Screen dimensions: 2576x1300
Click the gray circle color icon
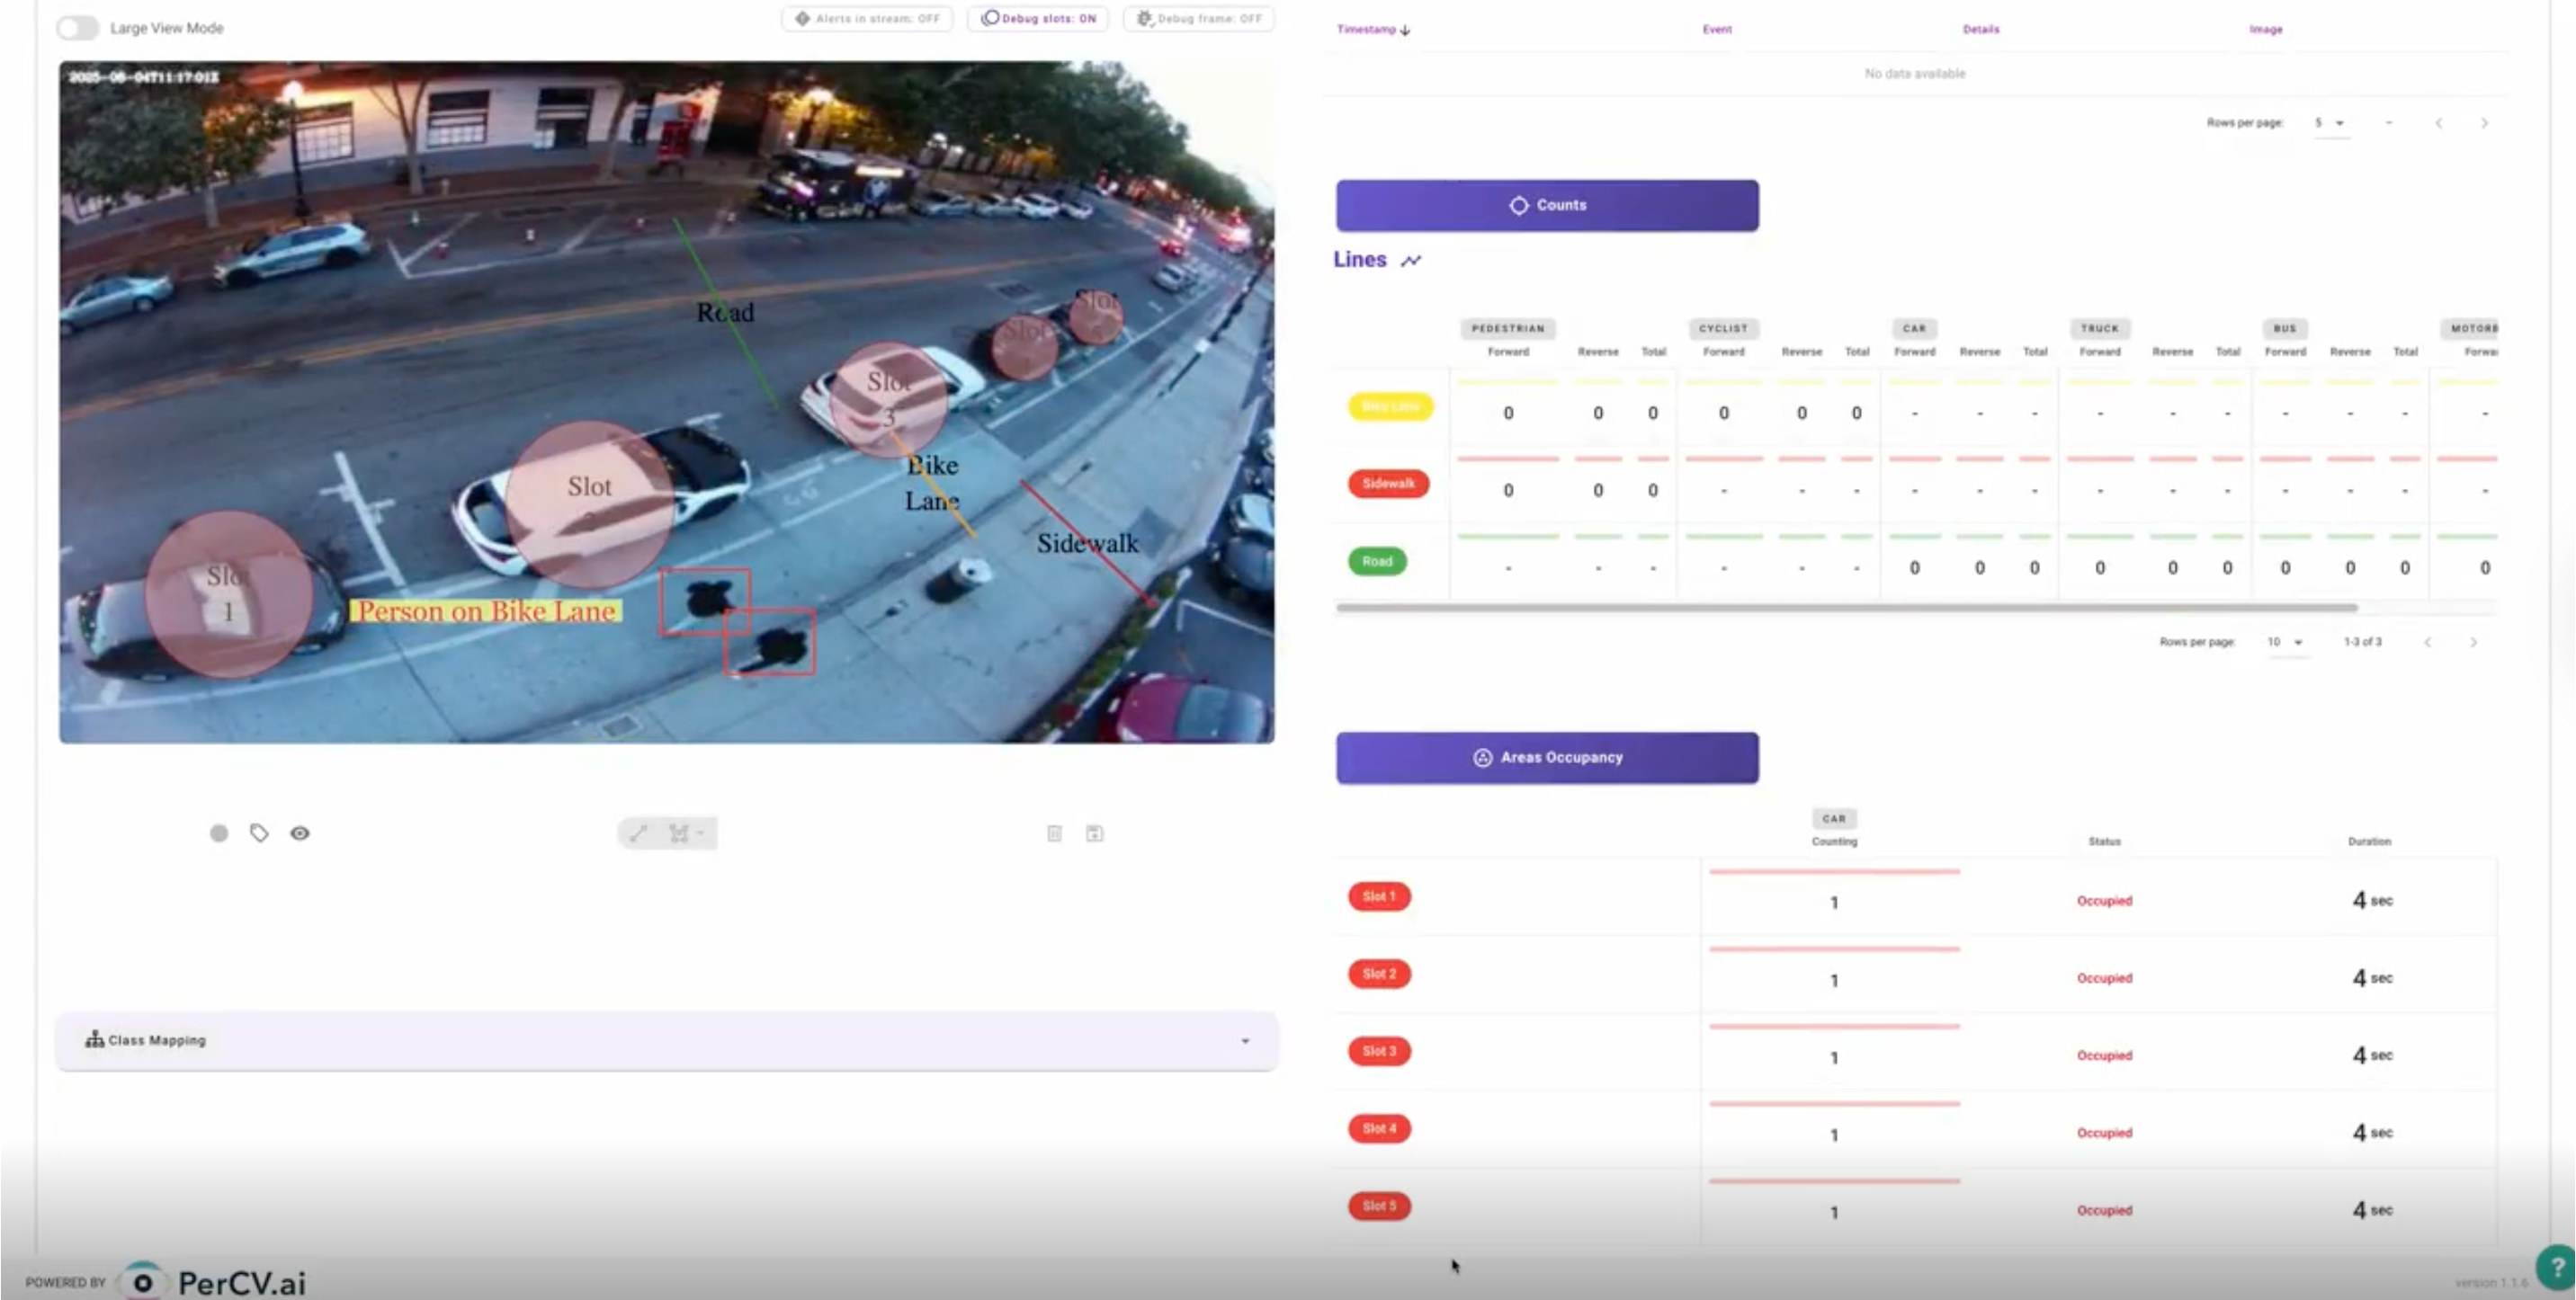click(218, 833)
